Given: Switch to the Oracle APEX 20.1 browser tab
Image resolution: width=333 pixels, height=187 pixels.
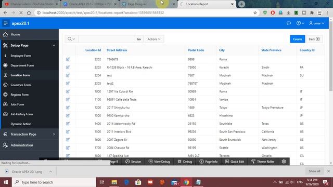Looking at the screenshot, I should coord(90,4).
